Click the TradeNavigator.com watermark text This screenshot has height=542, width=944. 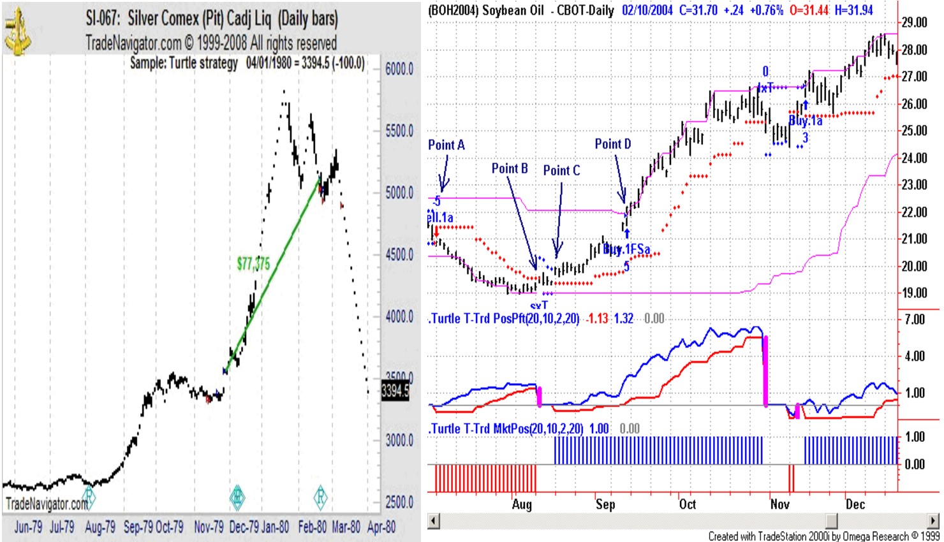click(45, 504)
